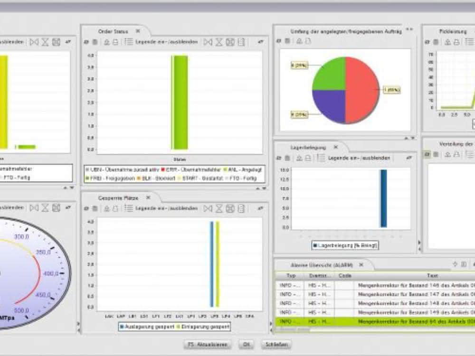
Task: Select the alarm row 'Mengenkorrektur für Bestand 149'
Action: [375, 312]
